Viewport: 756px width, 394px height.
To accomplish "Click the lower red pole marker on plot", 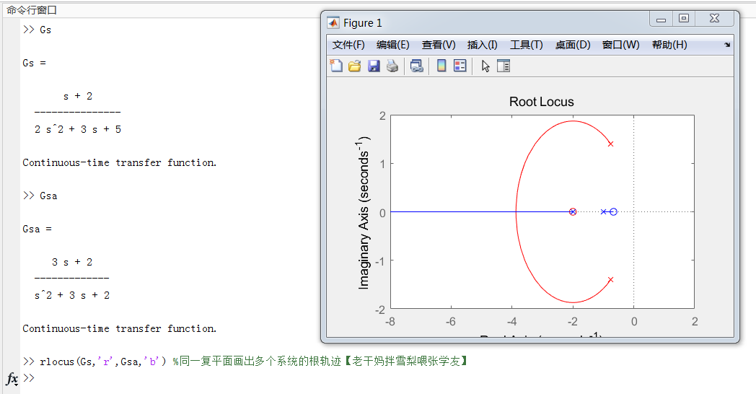I will (610, 280).
